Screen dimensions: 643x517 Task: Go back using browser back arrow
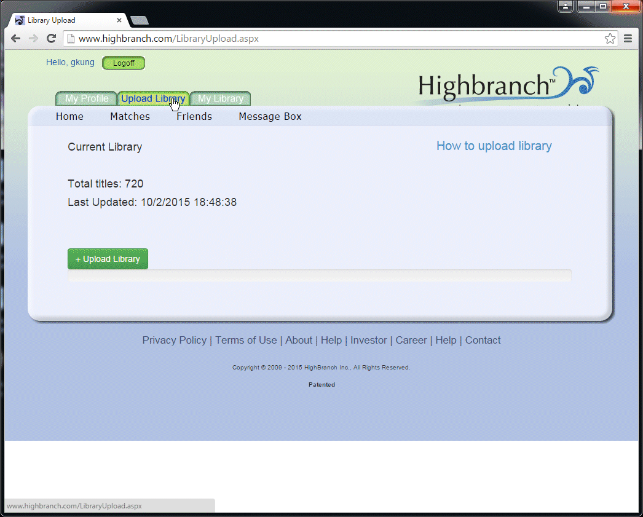point(15,39)
